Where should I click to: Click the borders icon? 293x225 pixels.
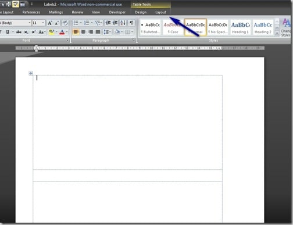pyautogui.click(x=127, y=32)
